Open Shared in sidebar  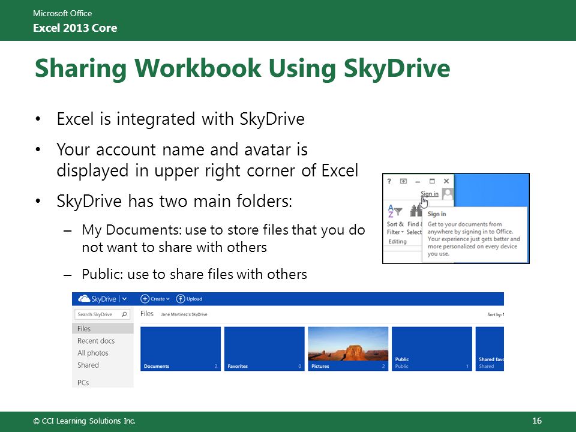point(88,365)
